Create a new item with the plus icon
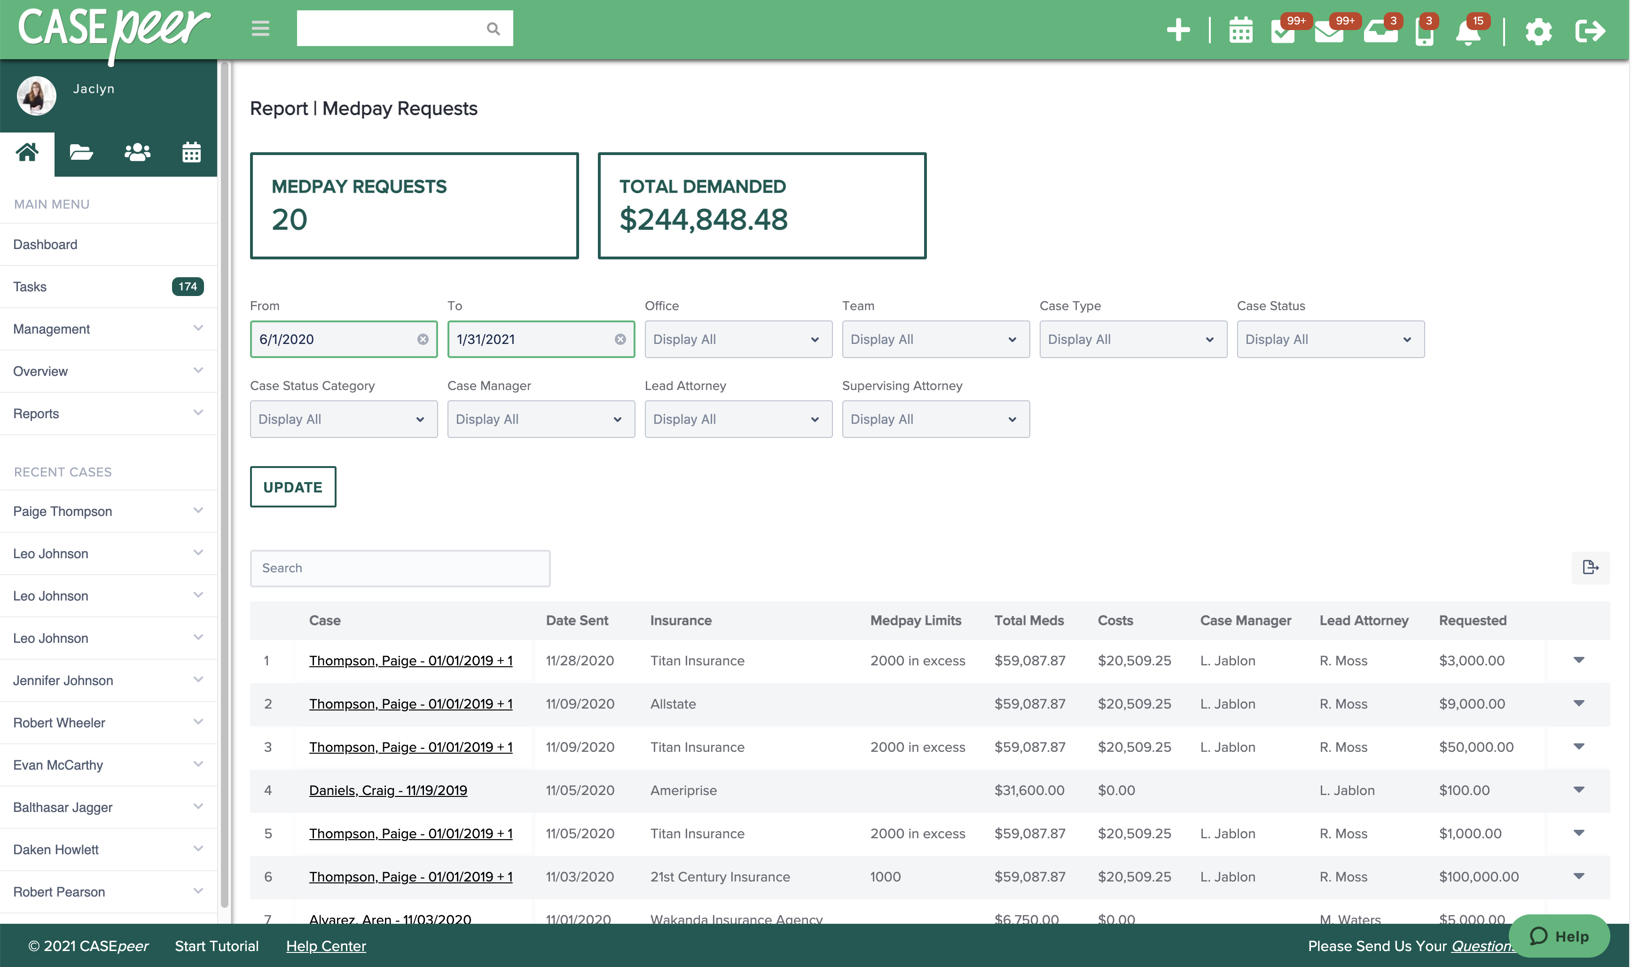 (1178, 30)
